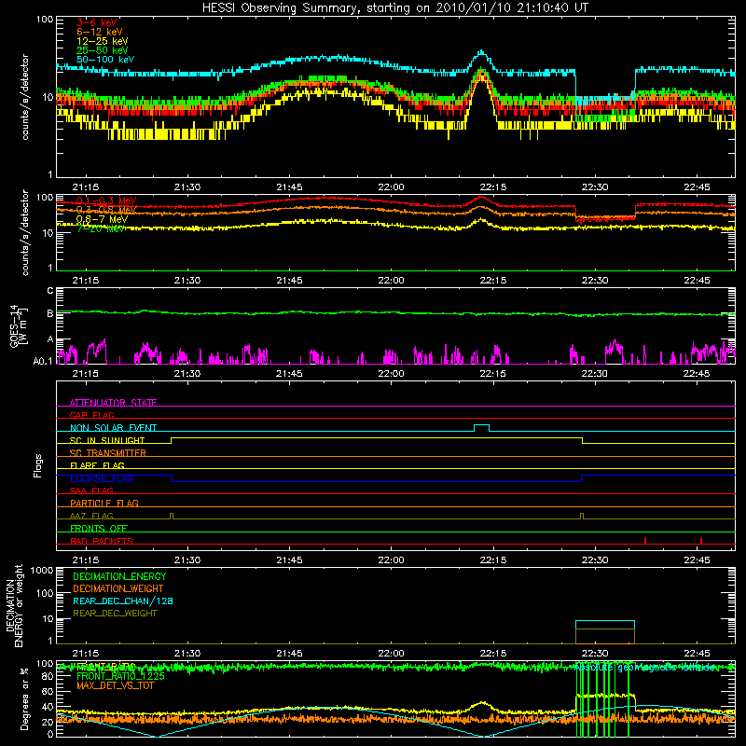Select the 25-50 keV legend entry
The width and height of the screenshot is (746, 746).
coord(103,50)
